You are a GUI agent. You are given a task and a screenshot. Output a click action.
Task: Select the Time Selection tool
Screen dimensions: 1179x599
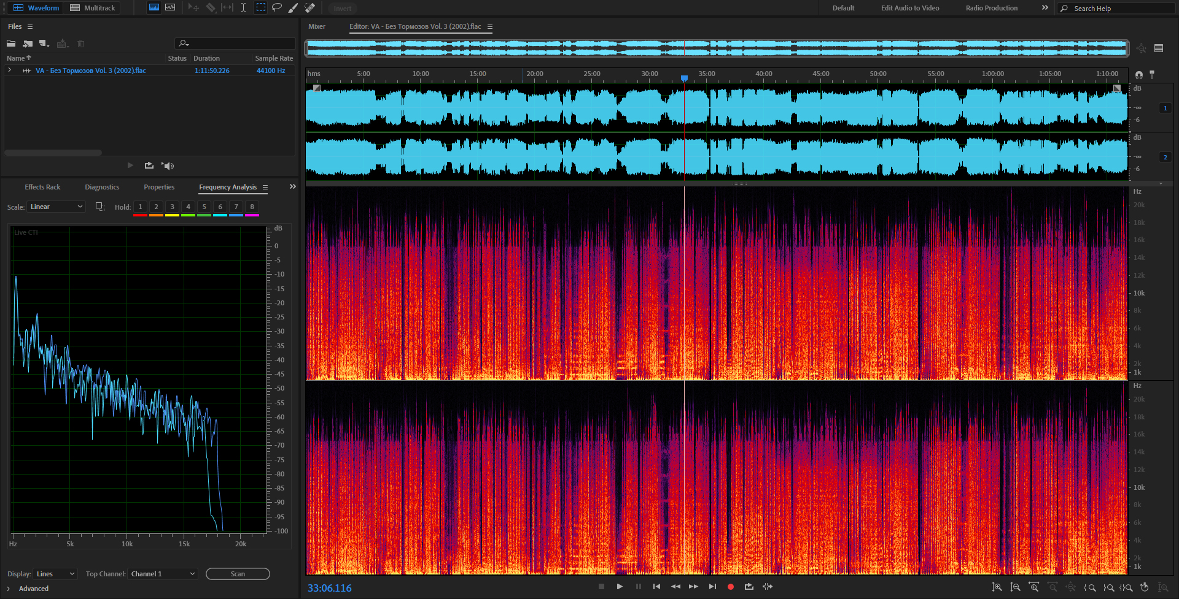[243, 8]
